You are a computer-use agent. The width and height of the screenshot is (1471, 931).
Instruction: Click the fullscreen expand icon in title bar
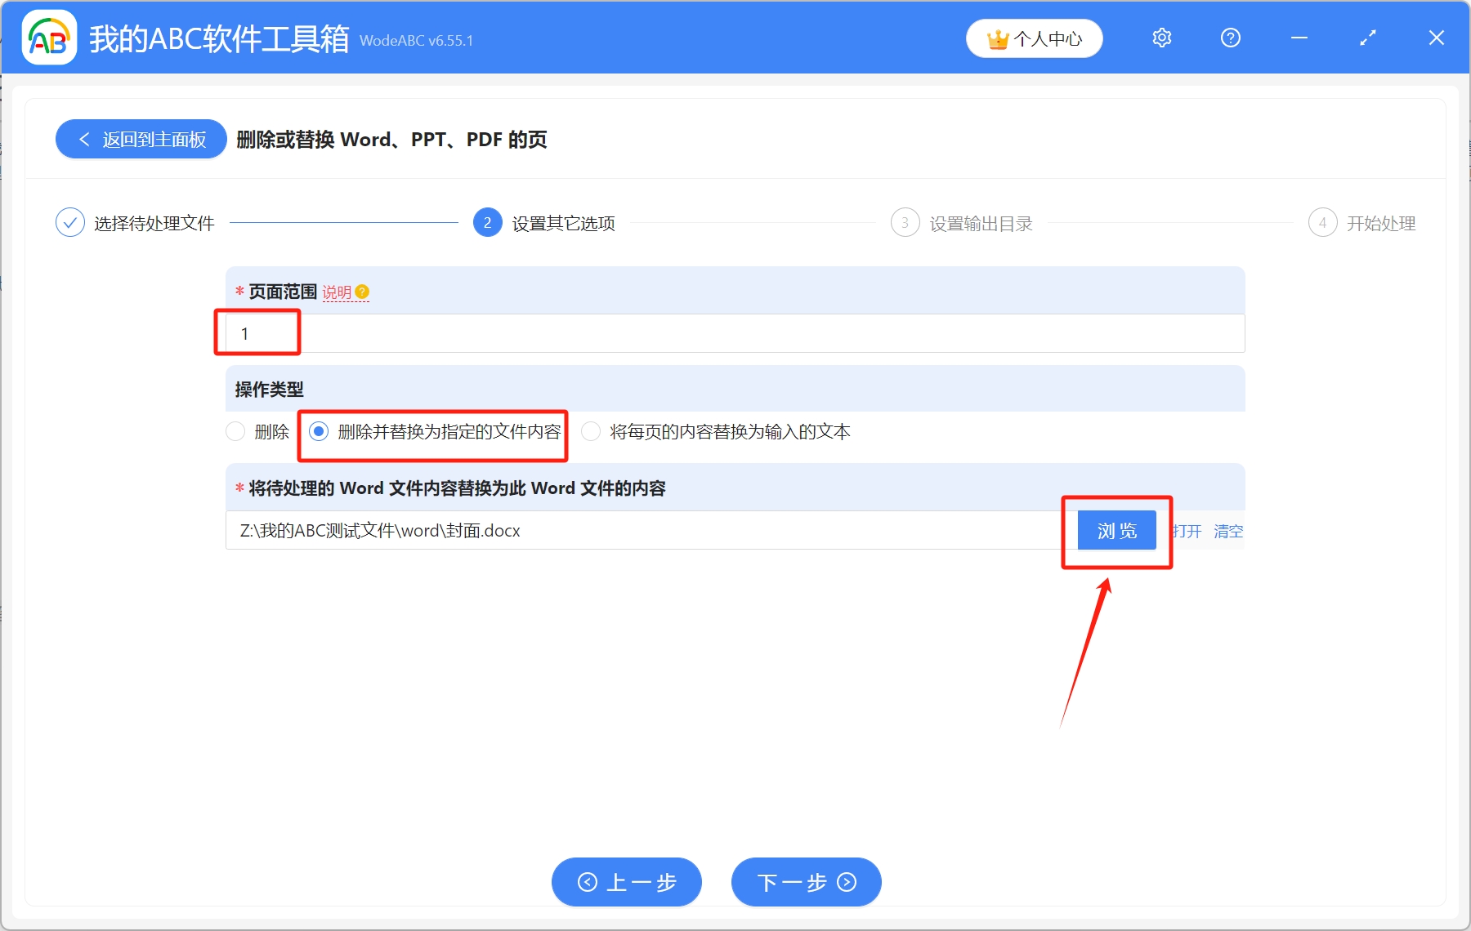click(x=1367, y=38)
